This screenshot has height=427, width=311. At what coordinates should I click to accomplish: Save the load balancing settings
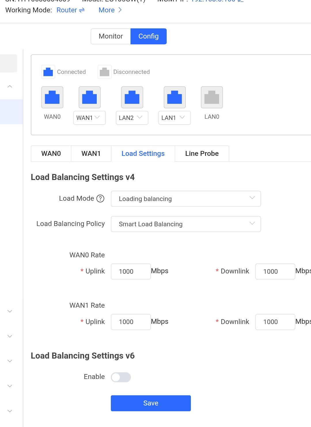(151, 403)
